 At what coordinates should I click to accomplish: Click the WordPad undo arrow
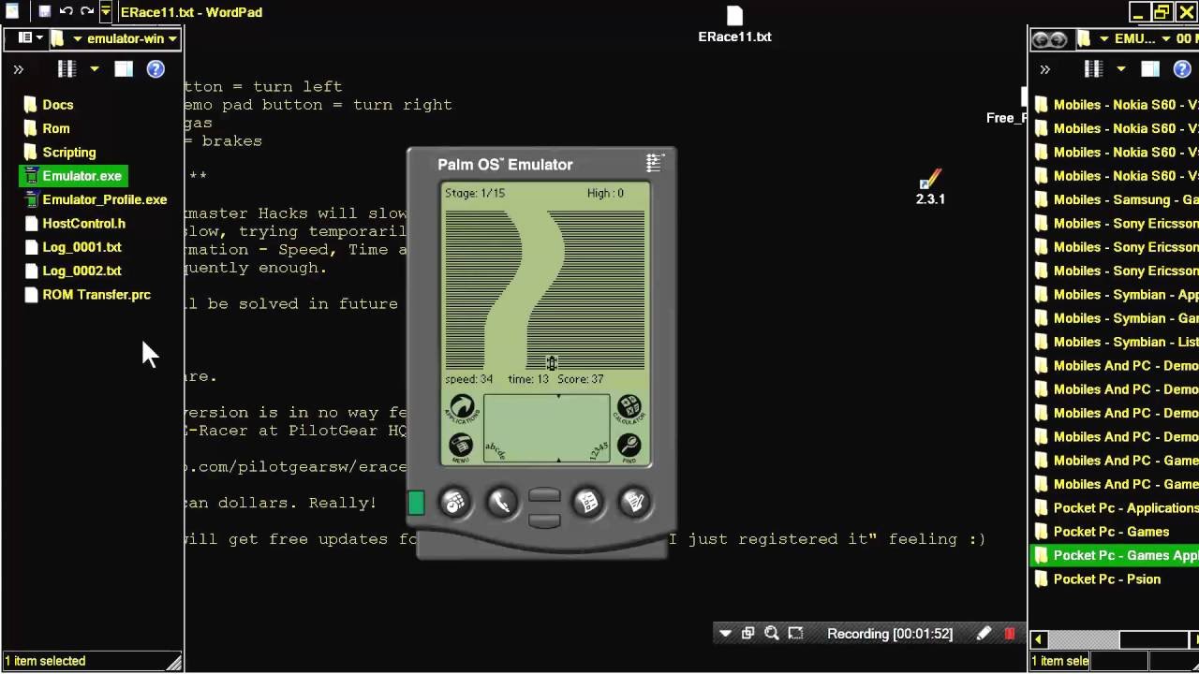point(66,11)
